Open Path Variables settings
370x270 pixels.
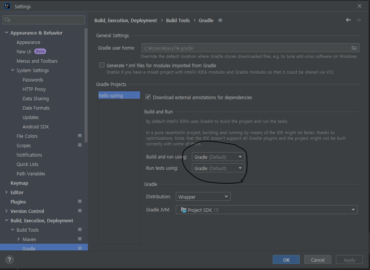[31, 174]
